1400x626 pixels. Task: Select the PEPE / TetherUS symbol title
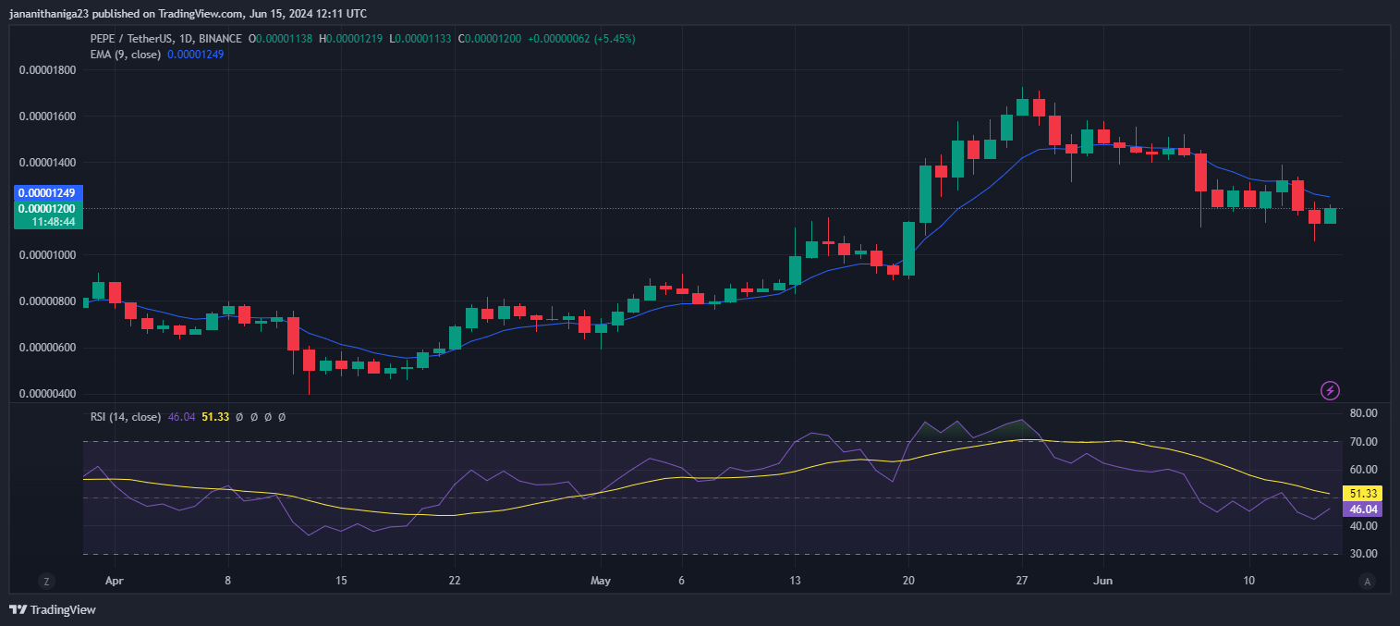(x=129, y=39)
